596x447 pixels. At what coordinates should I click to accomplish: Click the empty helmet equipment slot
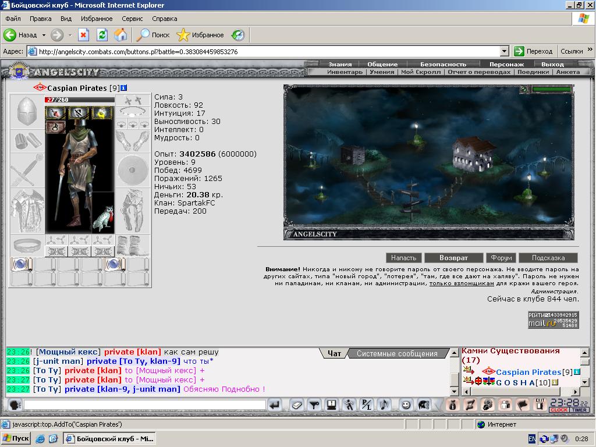pos(27,111)
